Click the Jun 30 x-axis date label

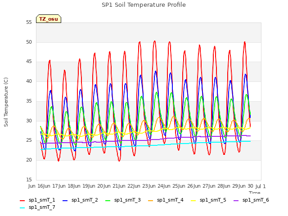[x=246, y=186]
